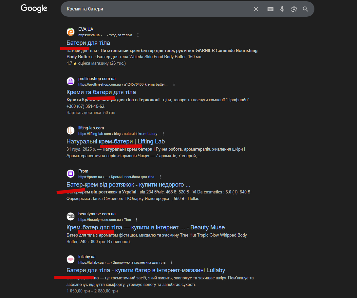
Task: Click the proflineshop URL breadcrumb line
Action: 123,84
